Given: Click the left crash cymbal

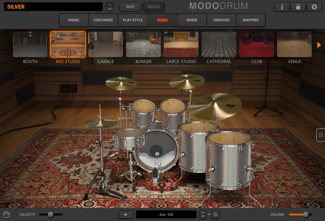Looking at the screenshot, I should [x=121, y=83].
